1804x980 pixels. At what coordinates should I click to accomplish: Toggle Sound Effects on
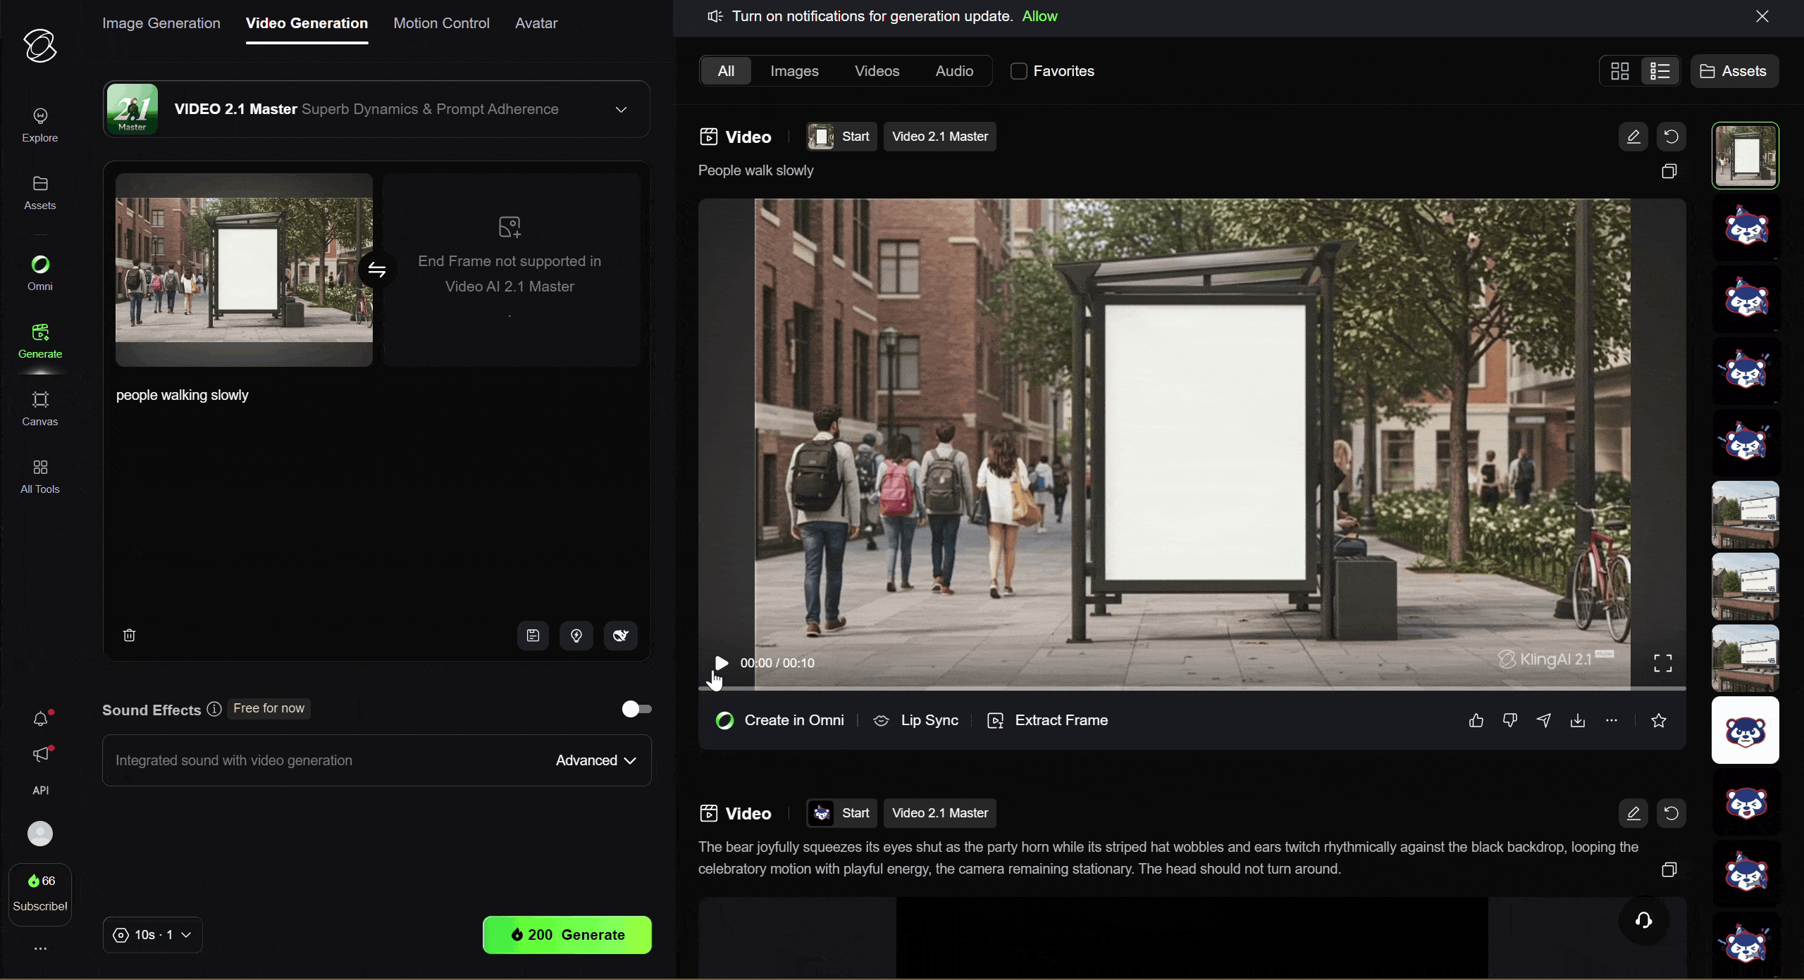coord(635,708)
